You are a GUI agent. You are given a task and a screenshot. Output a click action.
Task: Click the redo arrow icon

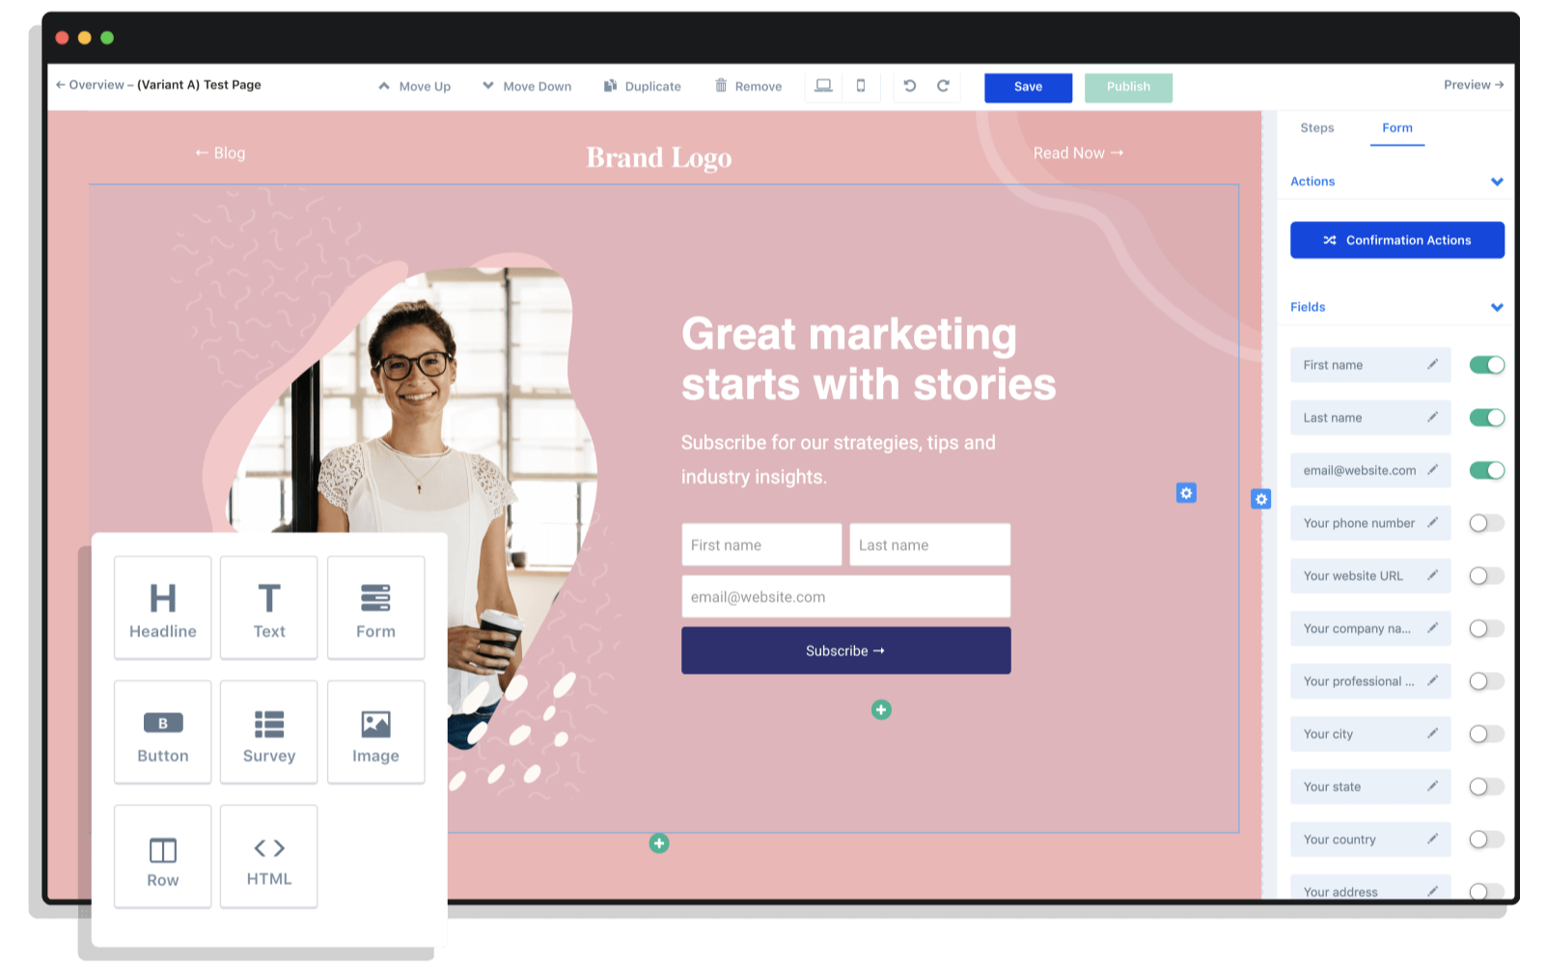tap(943, 86)
